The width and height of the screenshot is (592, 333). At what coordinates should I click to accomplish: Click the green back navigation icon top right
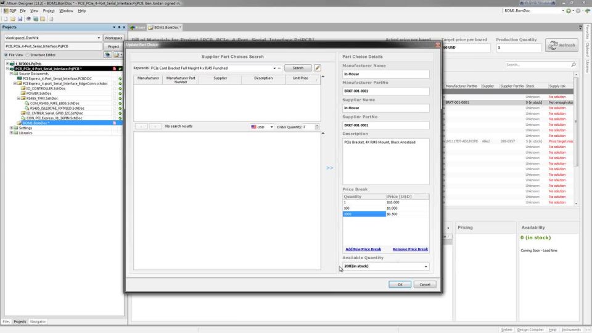tap(569, 11)
